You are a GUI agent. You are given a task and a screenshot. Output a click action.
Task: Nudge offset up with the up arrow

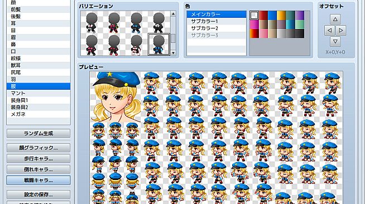(335, 19)
